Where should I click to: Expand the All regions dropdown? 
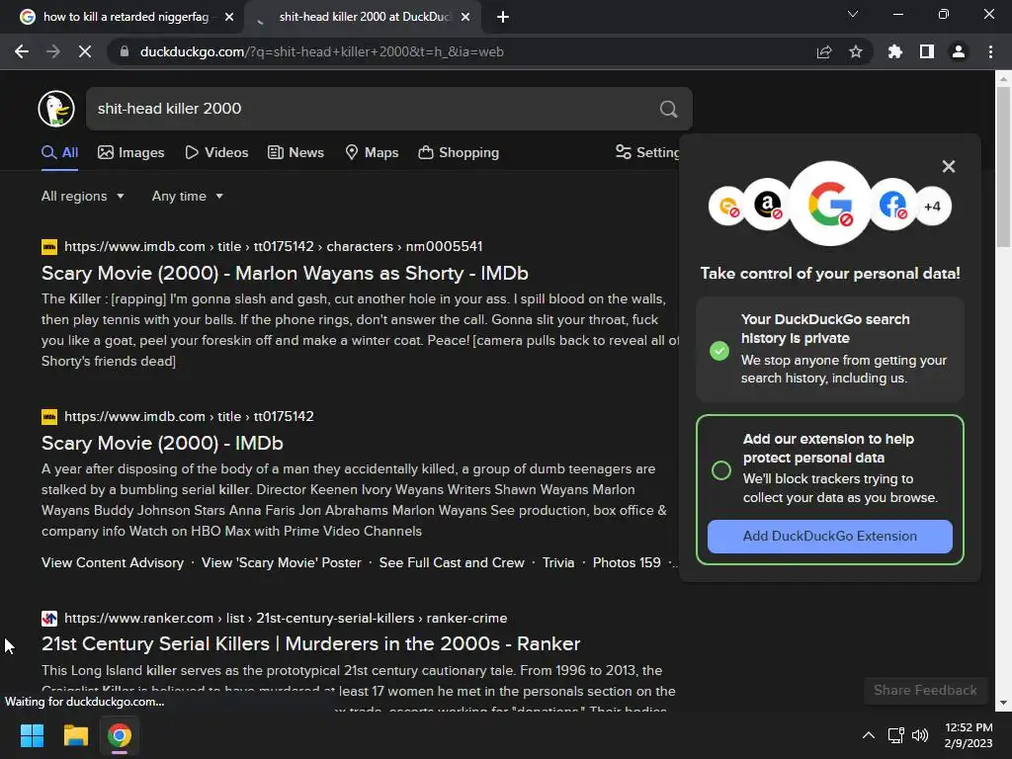coord(83,197)
